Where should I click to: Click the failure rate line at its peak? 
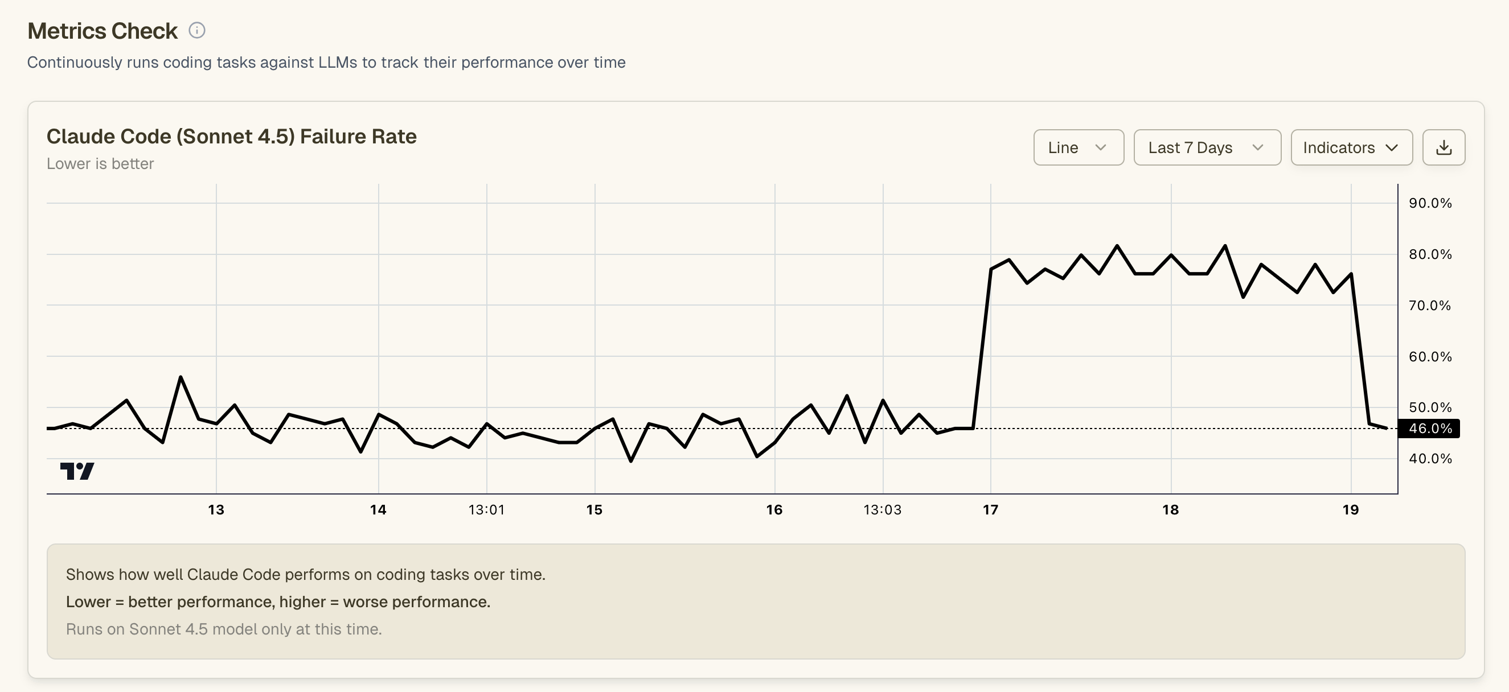(1118, 246)
